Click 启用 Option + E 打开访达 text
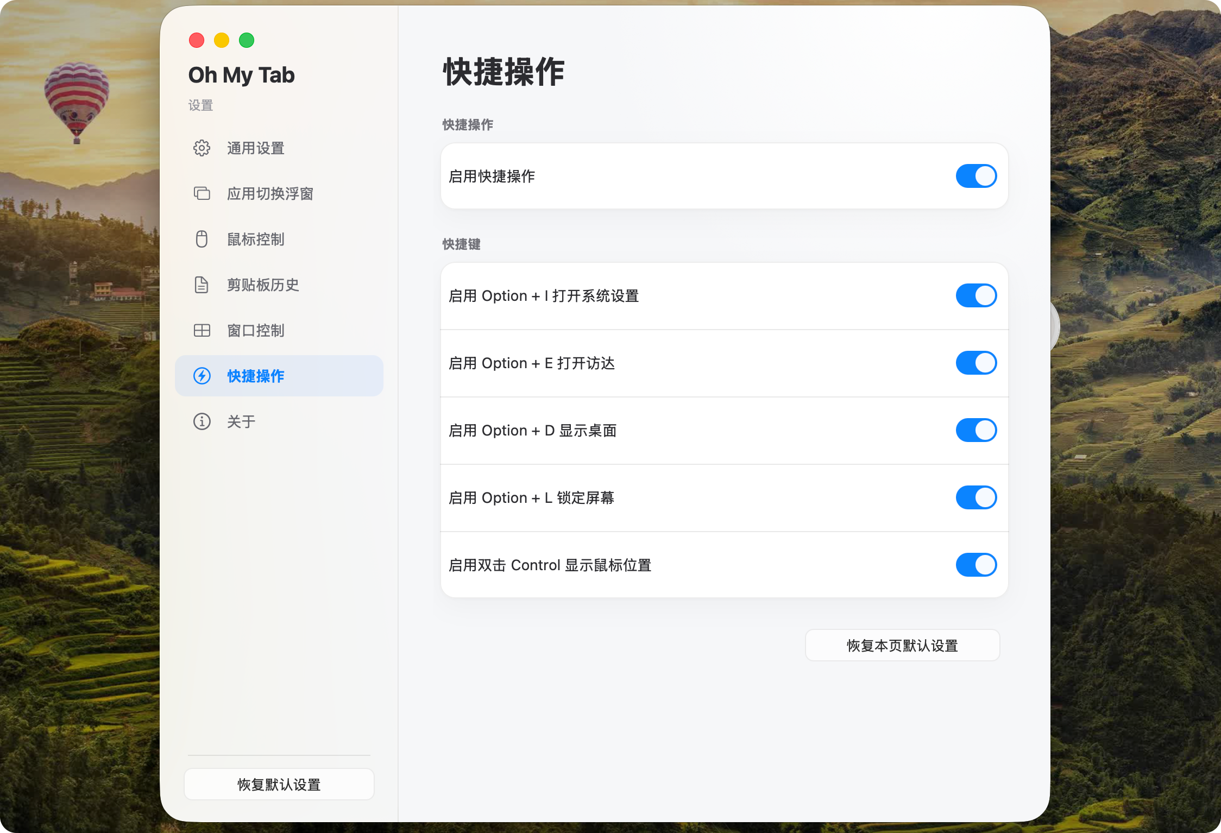The image size is (1221, 833). point(532,363)
